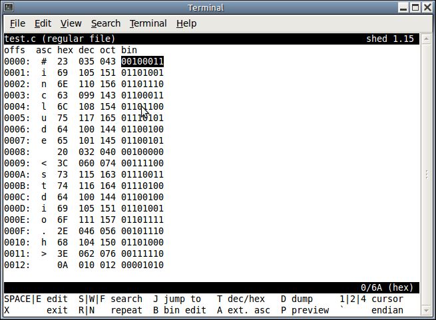The width and height of the screenshot is (436, 320).
Task: Click decimal 046 in row 000F
Action: (87, 231)
